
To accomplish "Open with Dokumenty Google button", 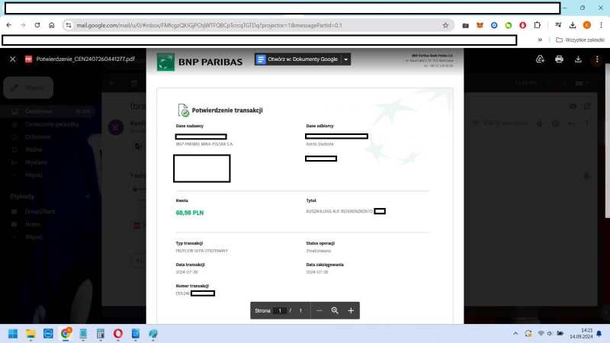I will (297, 59).
